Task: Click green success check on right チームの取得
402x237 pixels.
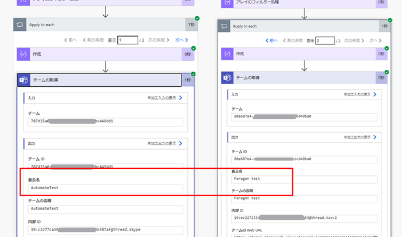Action: (387, 72)
